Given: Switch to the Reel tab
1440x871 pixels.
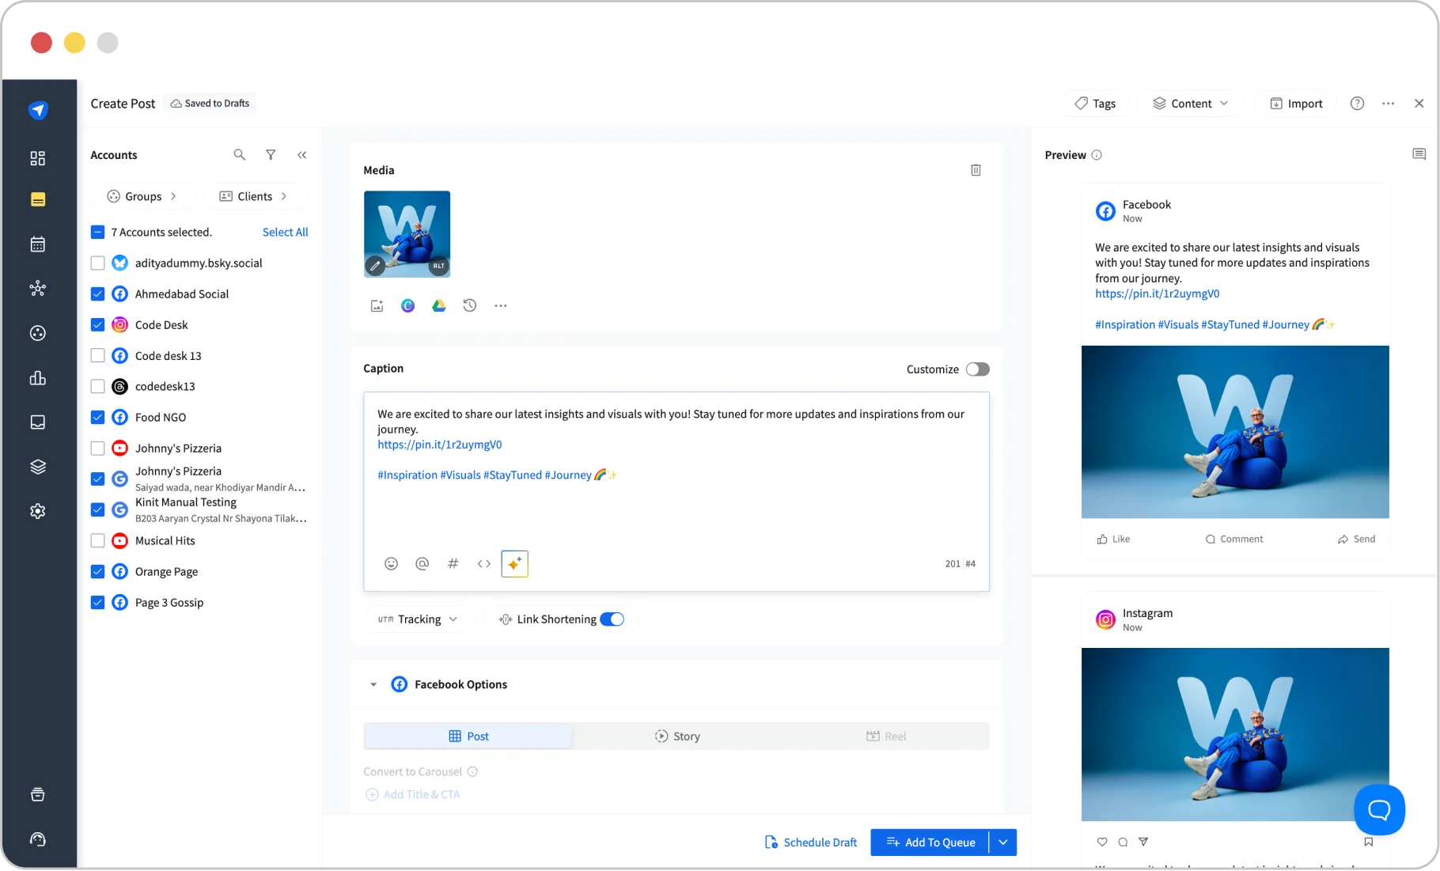Looking at the screenshot, I should coord(886,736).
